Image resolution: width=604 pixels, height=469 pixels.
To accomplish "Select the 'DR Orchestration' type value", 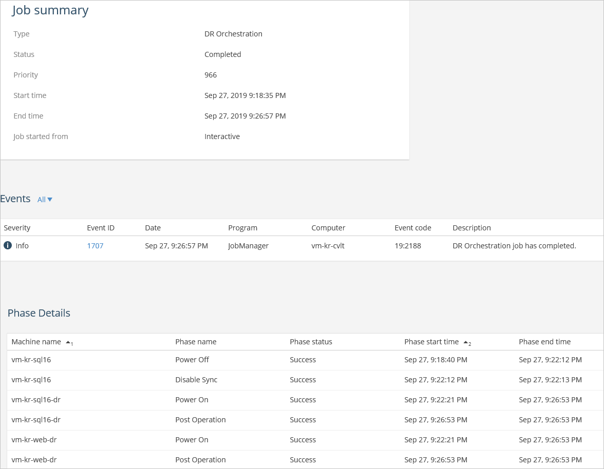I will [x=233, y=34].
